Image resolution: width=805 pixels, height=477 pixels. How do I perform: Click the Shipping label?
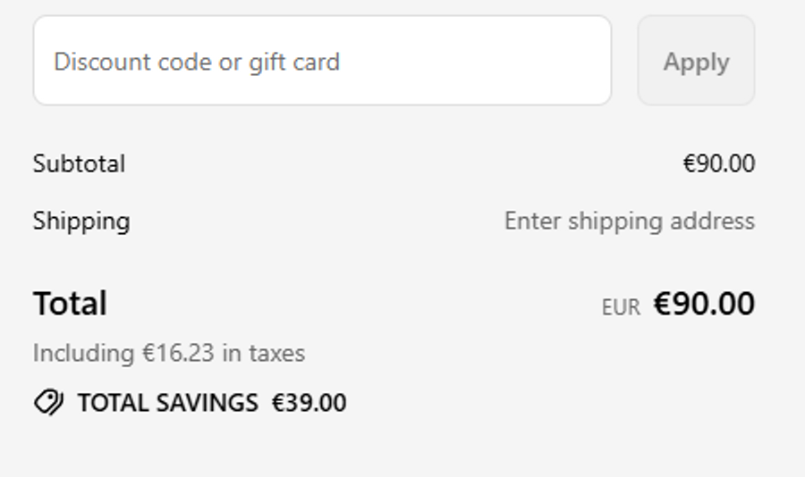tap(81, 222)
